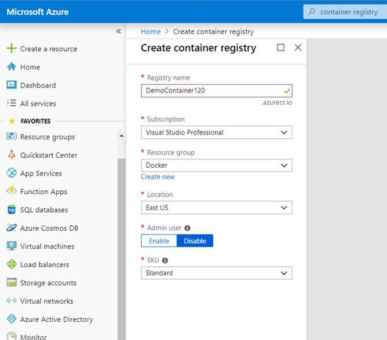387x340 pixels.
Task: Click the SKU info icon
Action: pyautogui.click(x=165, y=260)
